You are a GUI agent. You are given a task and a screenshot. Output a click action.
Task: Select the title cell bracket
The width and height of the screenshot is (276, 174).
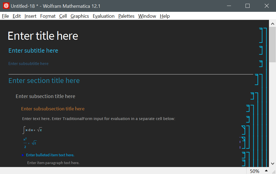pyautogui.click(x=261, y=35)
